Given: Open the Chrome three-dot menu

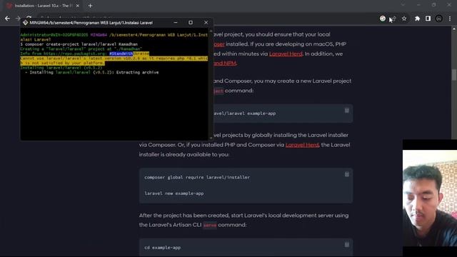Looking at the screenshot, I should tap(450, 19).
